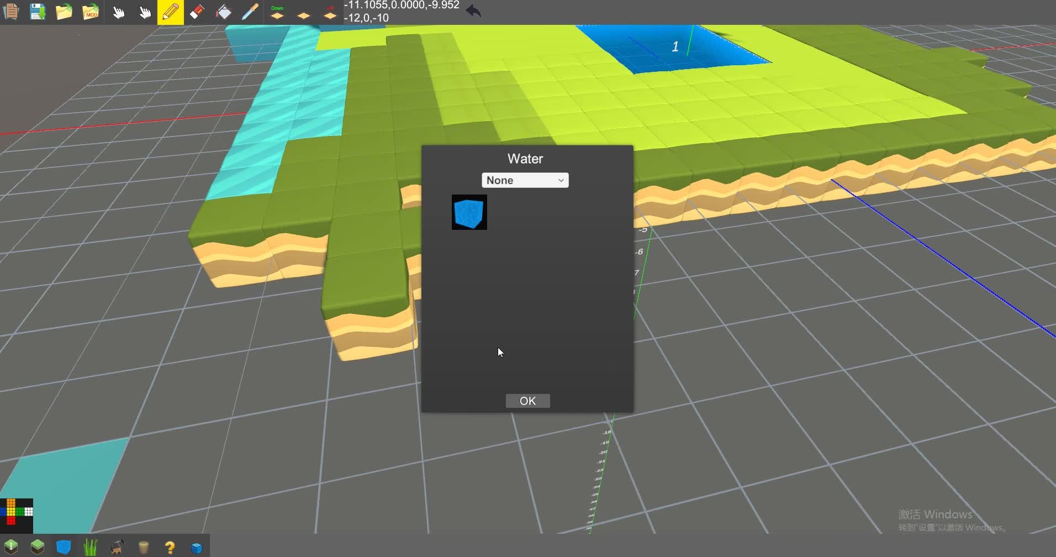
Task: Open the MOD folder icon
Action: [91, 12]
